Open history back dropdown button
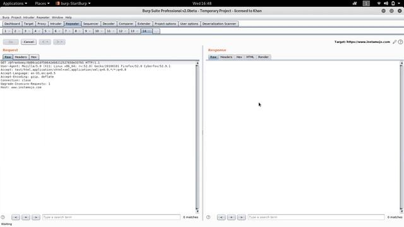Viewport: 404px width, 227px height. click(x=45, y=42)
